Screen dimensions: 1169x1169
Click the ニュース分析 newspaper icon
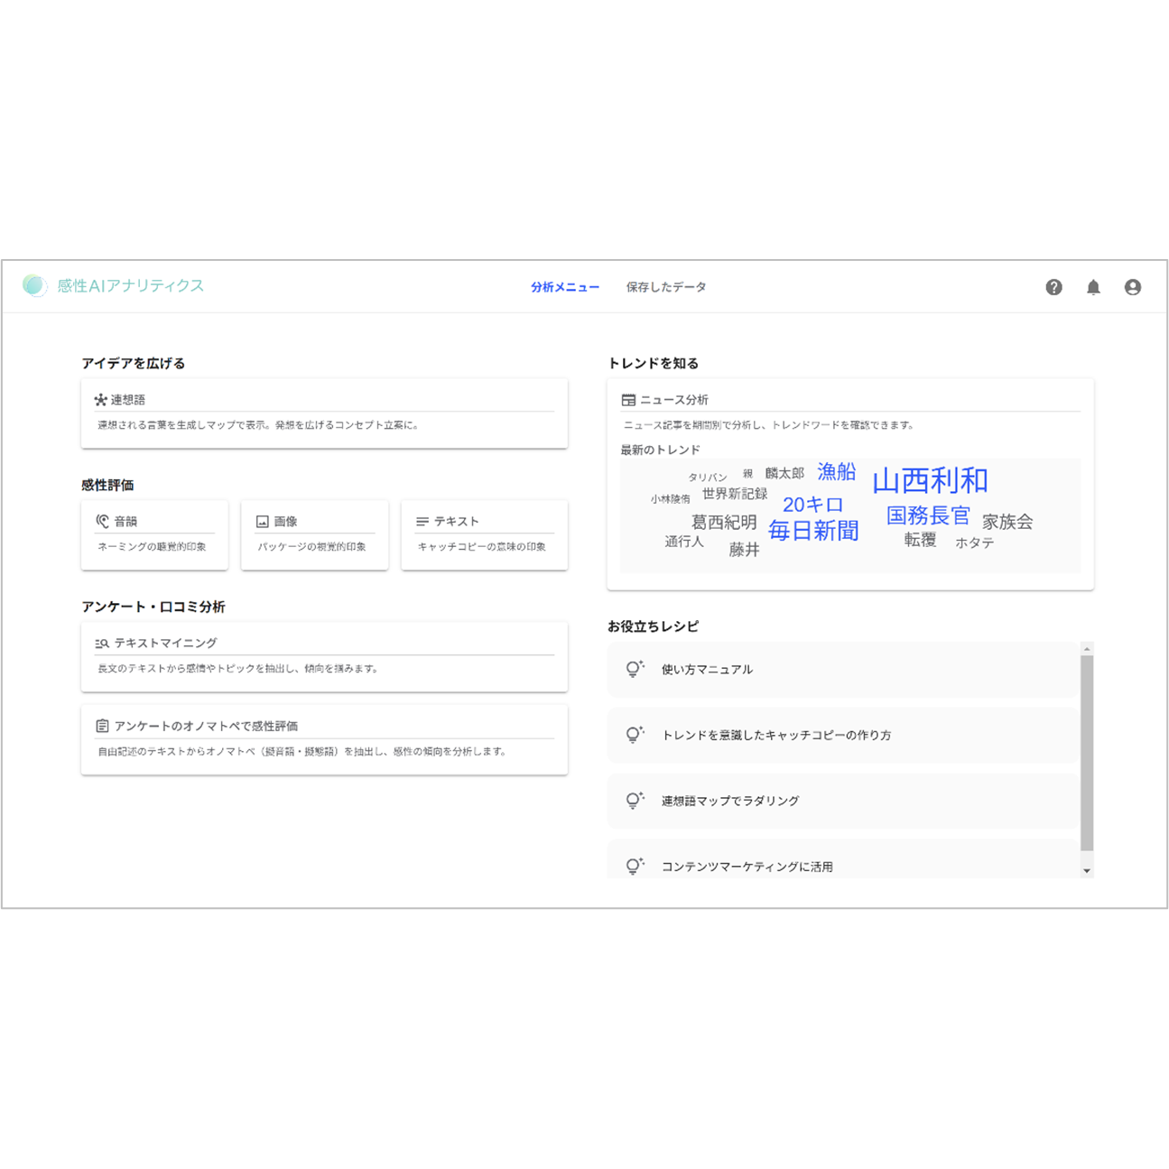(x=628, y=400)
